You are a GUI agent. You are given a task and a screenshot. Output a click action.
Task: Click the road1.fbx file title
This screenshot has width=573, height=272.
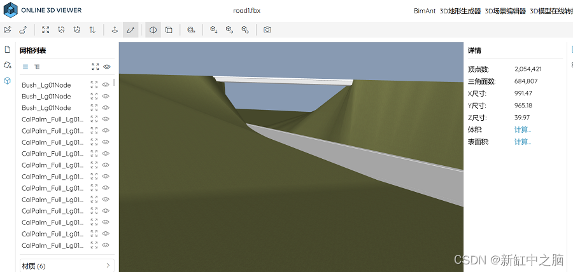coord(246,11)
